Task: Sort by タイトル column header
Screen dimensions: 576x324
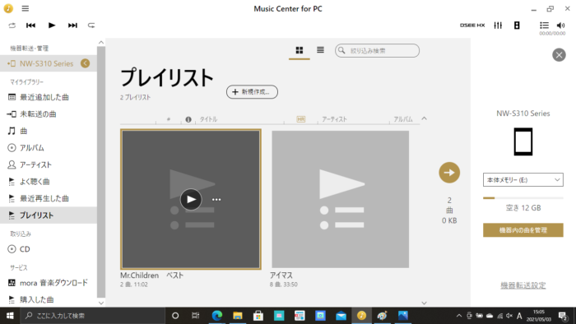Action: click(x=208, y=119)
